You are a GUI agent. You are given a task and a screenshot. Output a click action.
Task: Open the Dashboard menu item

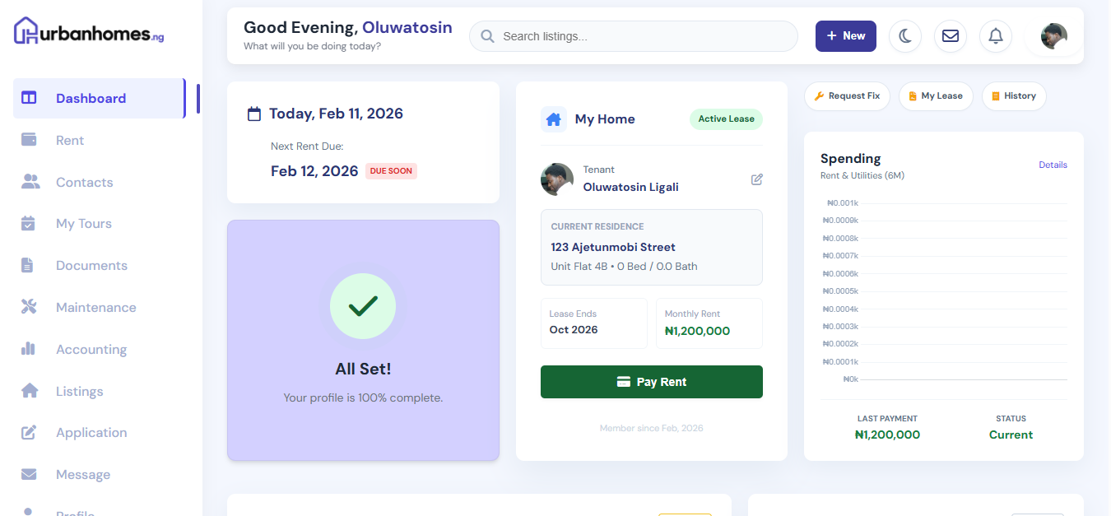pos(91,98)
